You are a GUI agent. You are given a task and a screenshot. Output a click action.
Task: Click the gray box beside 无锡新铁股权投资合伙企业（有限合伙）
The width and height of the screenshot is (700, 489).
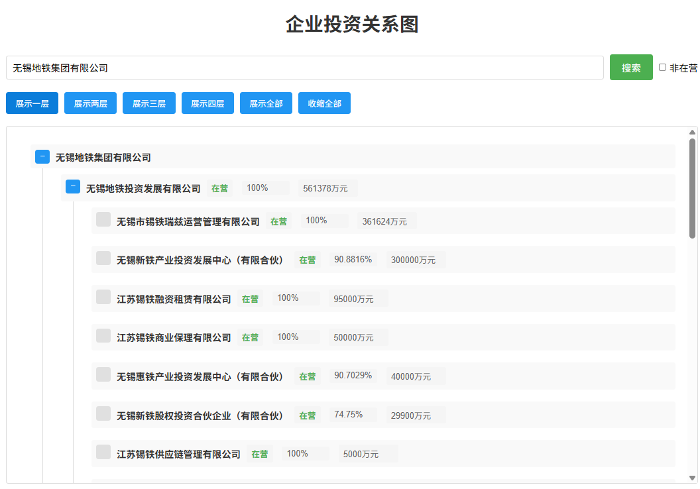click(x=103, y=413)
